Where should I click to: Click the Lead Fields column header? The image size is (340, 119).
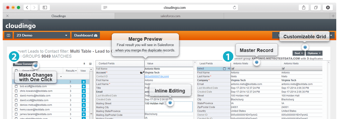(x=214, y=64)
